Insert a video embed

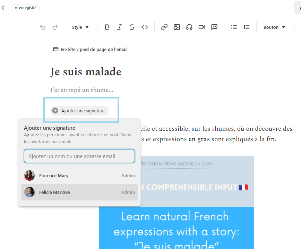[x=202, y=27]
